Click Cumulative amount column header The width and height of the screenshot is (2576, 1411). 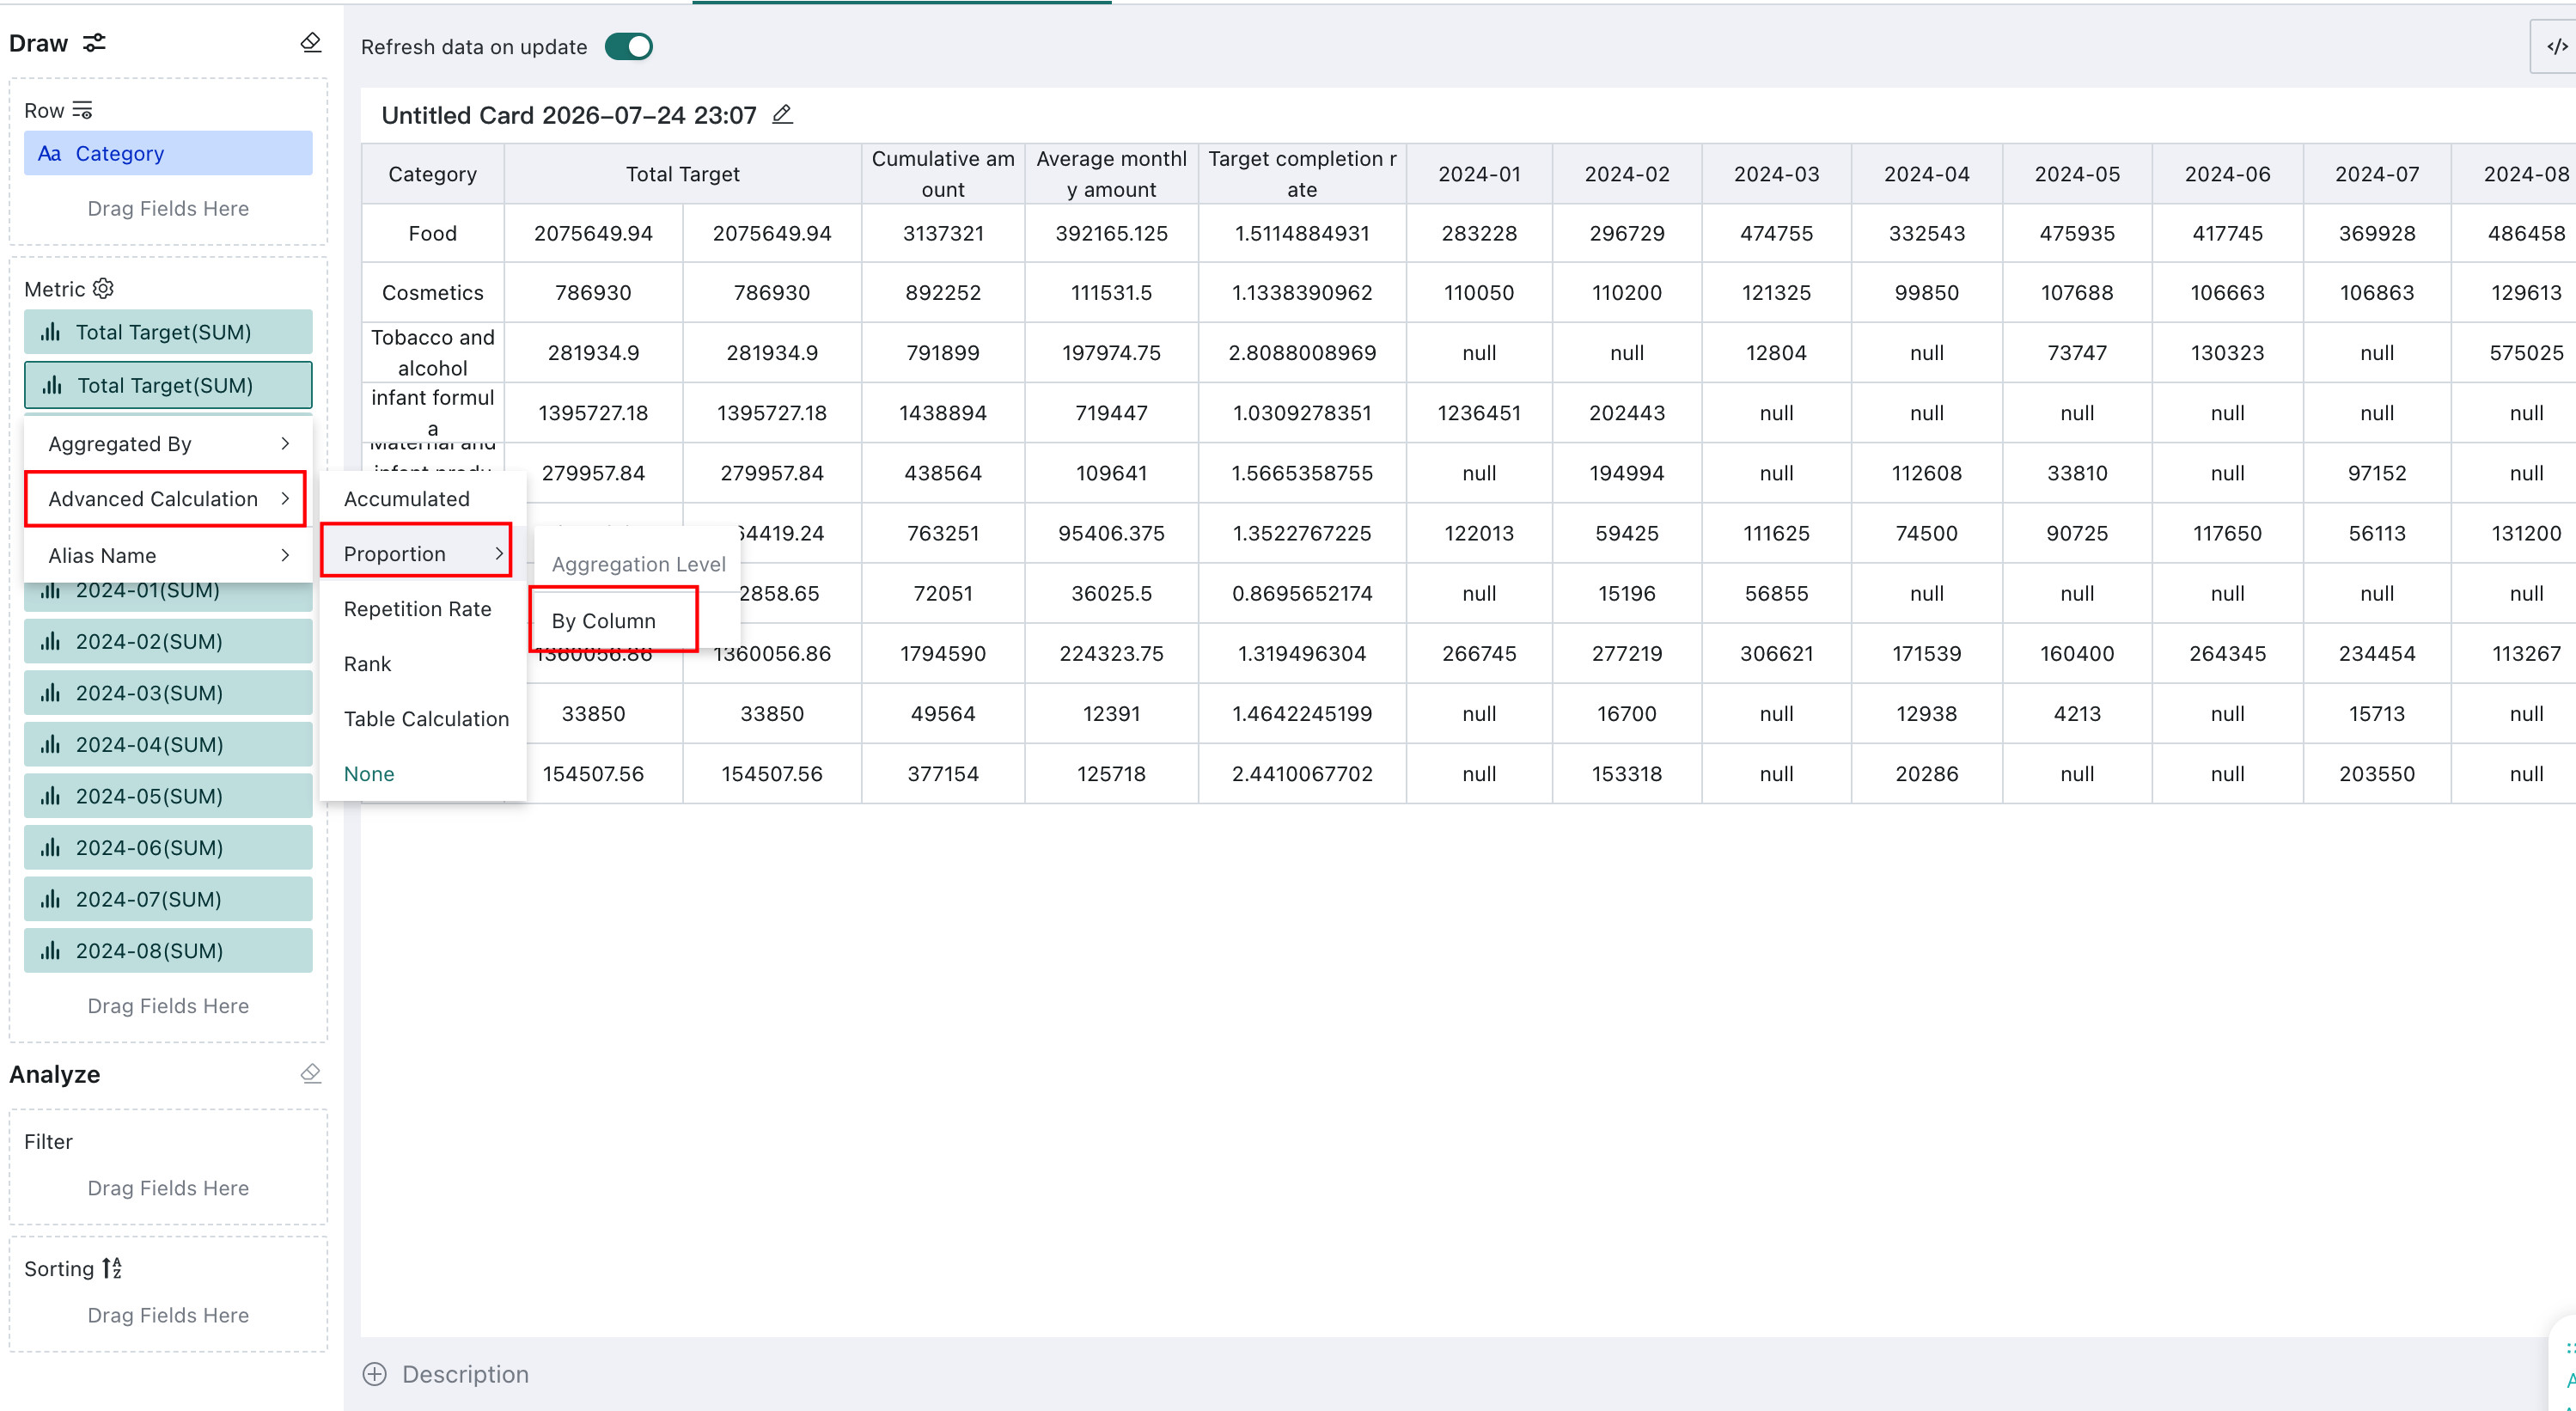943,174
